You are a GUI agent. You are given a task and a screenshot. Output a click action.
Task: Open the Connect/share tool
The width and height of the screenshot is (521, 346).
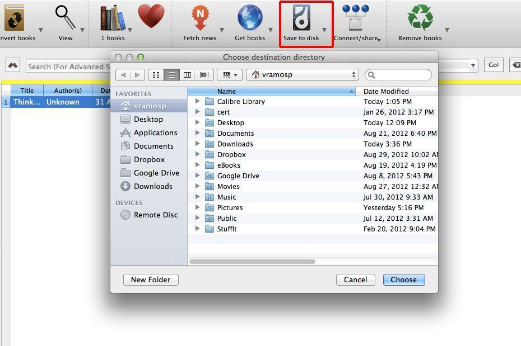(x=356, y=19)
